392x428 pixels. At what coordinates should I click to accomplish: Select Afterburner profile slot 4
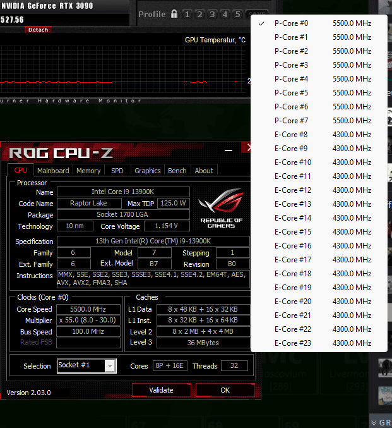click(225, 14)
